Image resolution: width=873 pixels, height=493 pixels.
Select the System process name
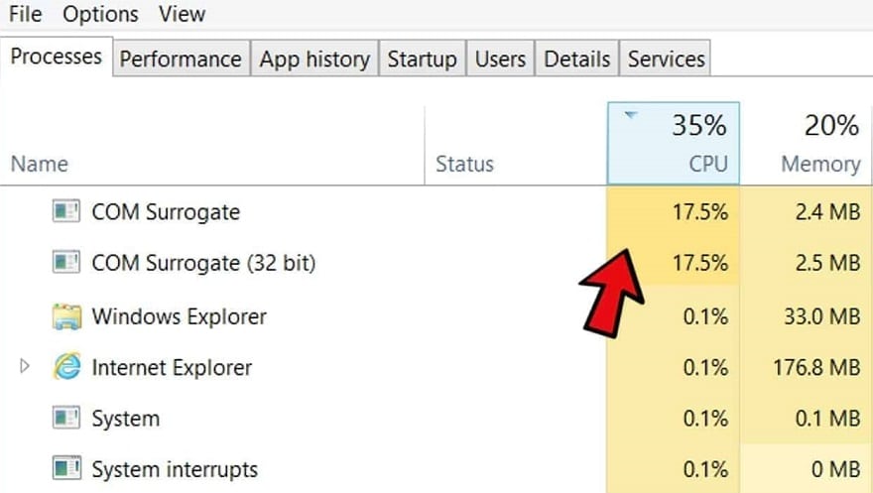coord(126,419)
